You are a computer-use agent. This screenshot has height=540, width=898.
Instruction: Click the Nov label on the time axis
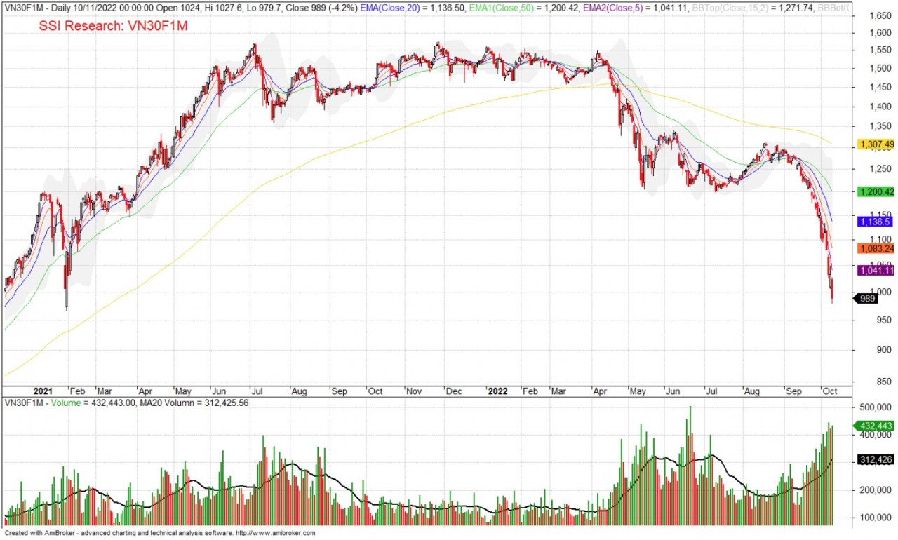pos(415,391)
